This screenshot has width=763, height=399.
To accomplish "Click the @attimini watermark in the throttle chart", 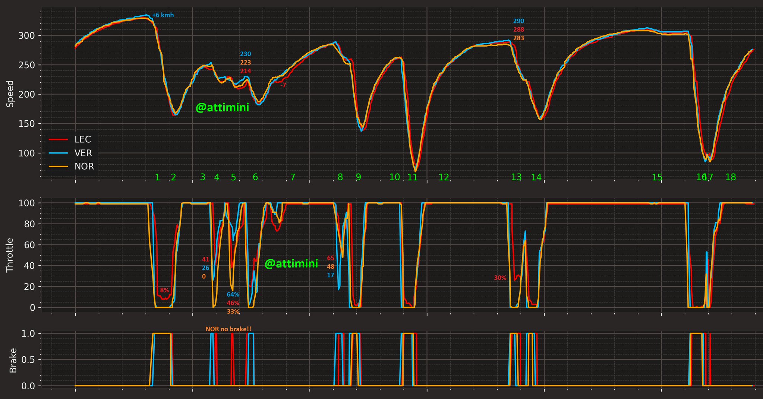I will point(291,264).
